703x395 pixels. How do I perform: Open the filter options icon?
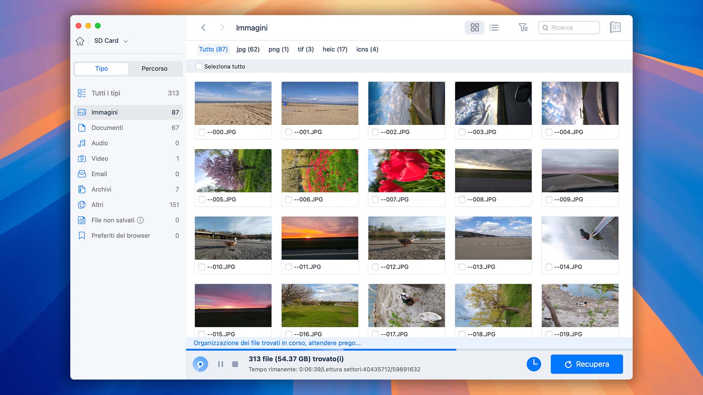click(523, 27)
